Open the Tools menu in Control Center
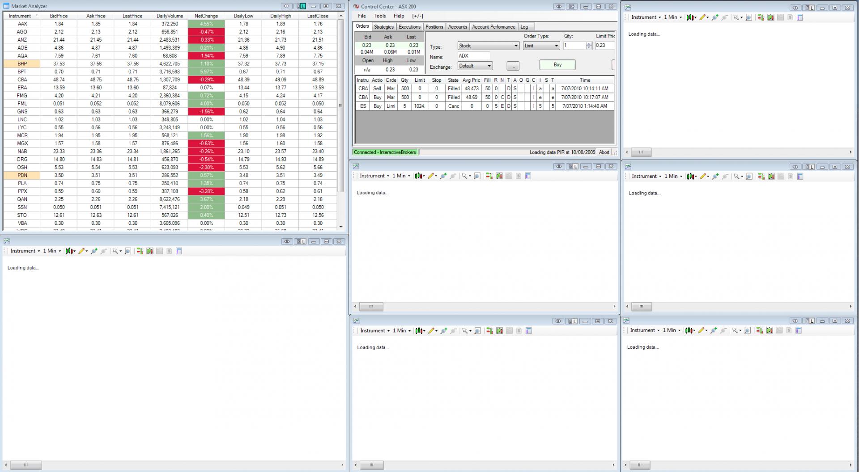 (380, 16)
